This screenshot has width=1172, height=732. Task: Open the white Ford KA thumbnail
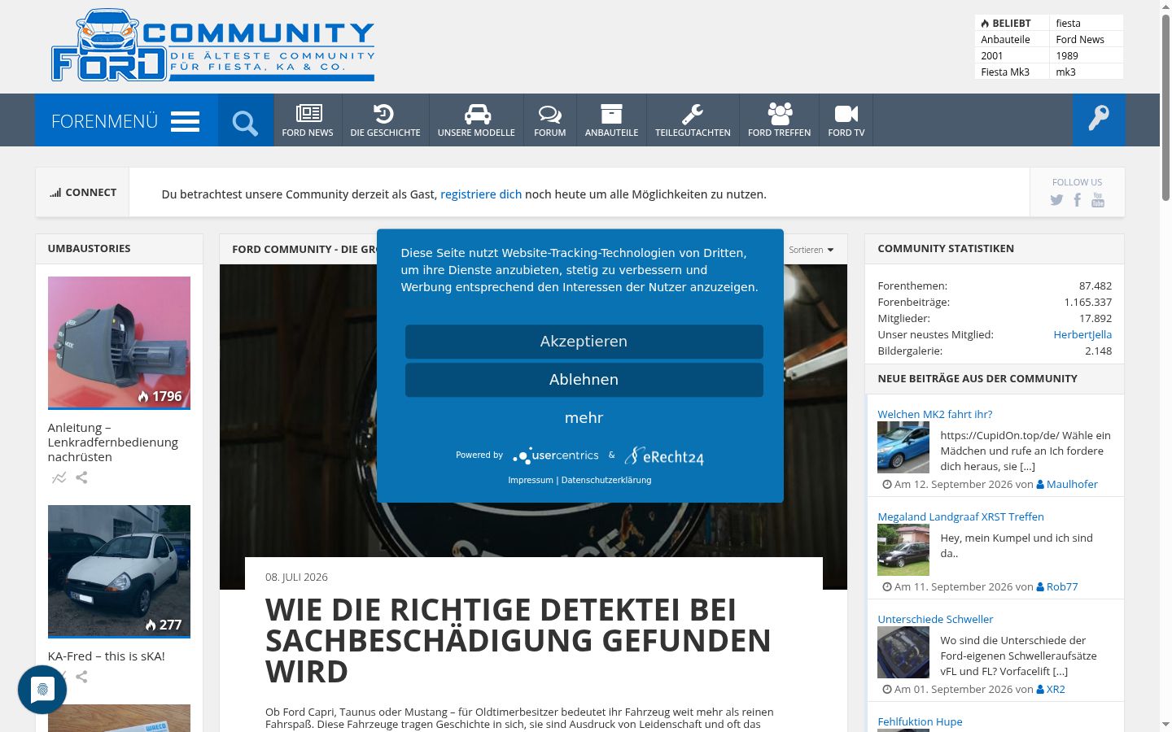point(119,571)
